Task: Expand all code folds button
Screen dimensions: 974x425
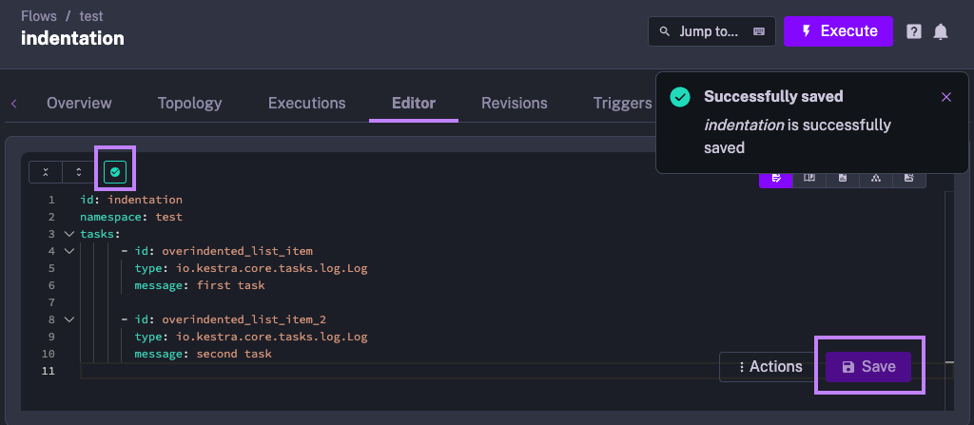Action: (79, 172)
